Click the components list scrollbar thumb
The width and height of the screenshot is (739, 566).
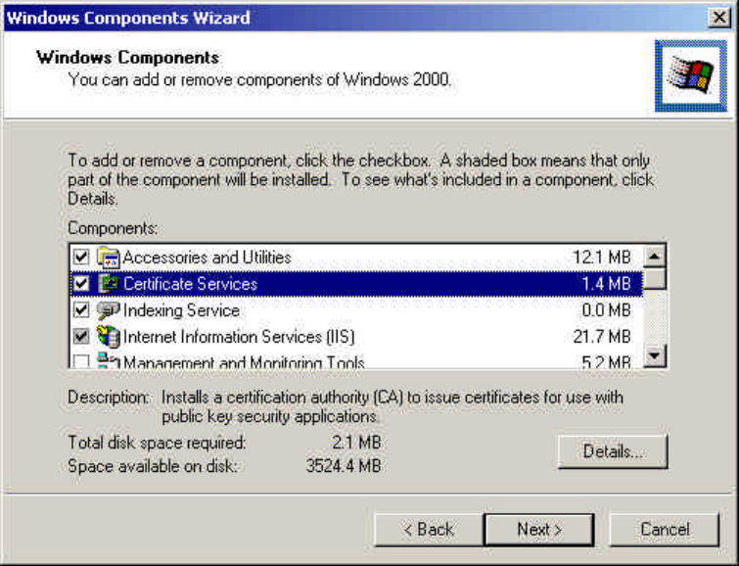pyautogui.click(x=654, y=278)
